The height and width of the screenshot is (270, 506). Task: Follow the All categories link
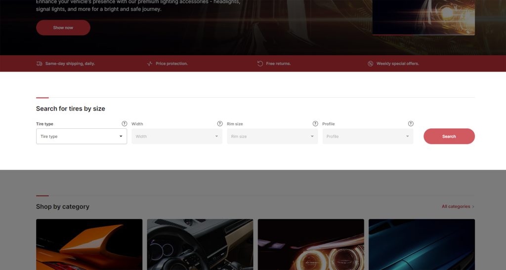[x=458, y=206]
